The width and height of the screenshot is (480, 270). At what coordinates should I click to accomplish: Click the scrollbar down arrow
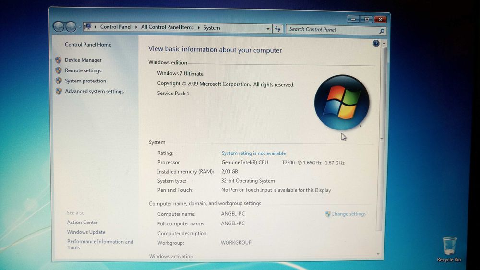[378, 254]
